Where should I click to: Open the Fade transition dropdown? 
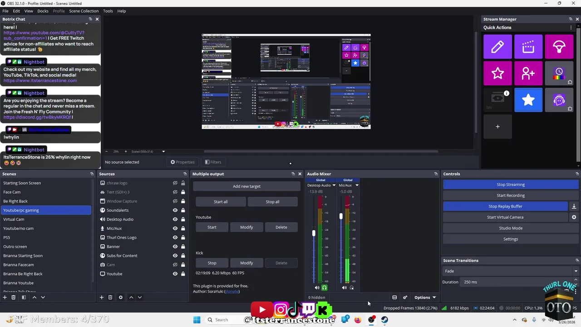(511, 271)
